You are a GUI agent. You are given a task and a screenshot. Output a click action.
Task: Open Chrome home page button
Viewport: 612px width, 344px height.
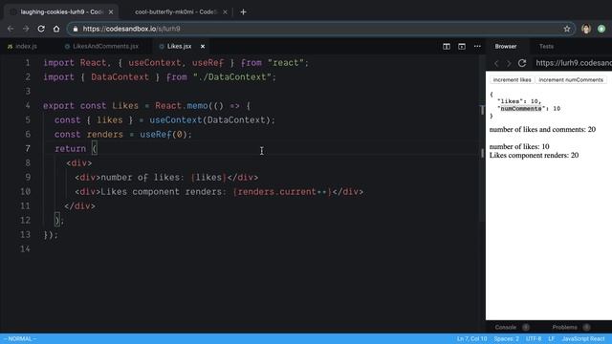pos(56,29)
